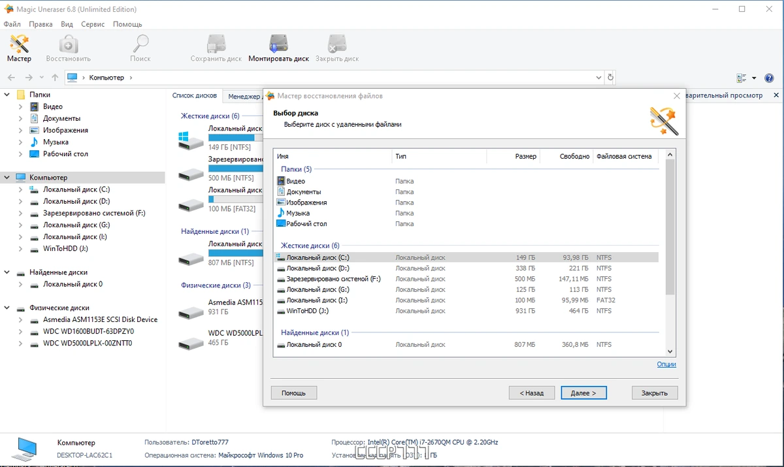
Task: Click the Помощь button in the wizard
Action: point(294,393)
